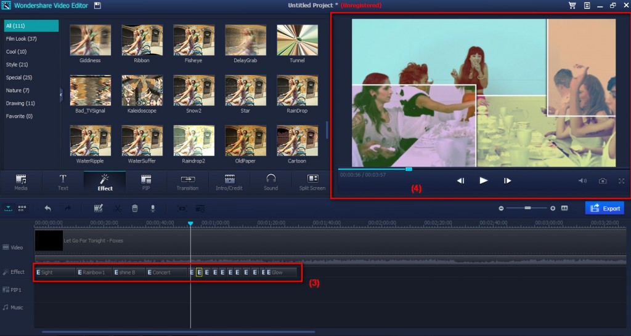Redo the last undone action
The width and height of the screenshot is (631, 336).
tap(68, 208)
